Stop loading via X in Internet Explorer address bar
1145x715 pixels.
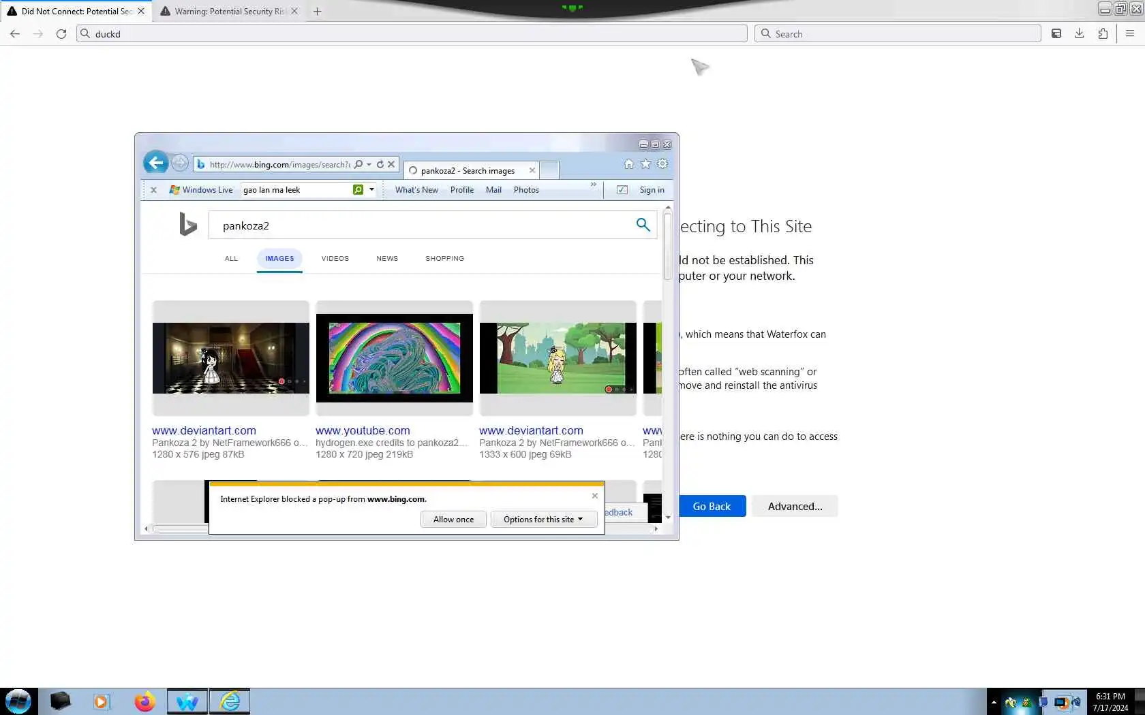(391, 164)
